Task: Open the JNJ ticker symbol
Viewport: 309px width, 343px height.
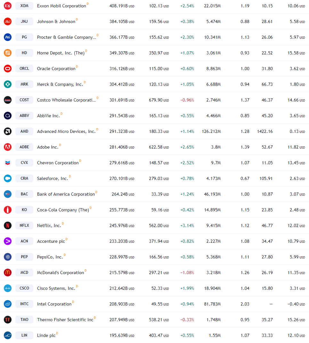Action: (x=24, y=21)
